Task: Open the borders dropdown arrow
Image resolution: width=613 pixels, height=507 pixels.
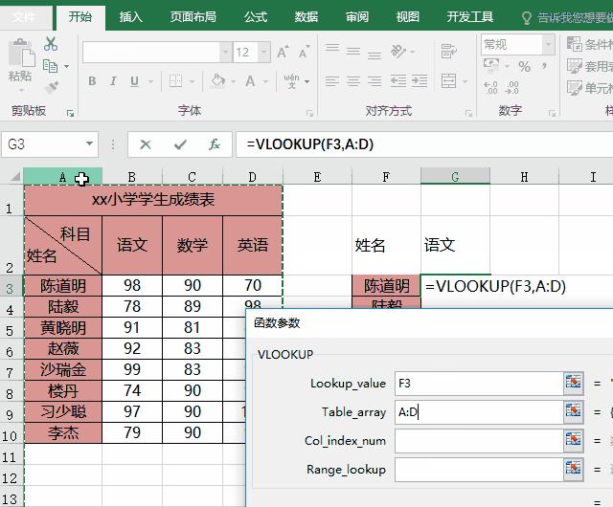Action: [192, 81]
